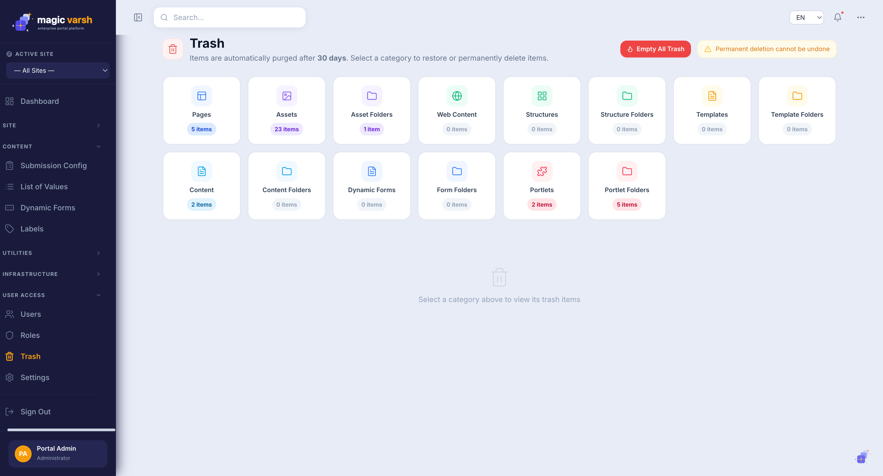Open the All Sites active site dropdown

(58, 71)
